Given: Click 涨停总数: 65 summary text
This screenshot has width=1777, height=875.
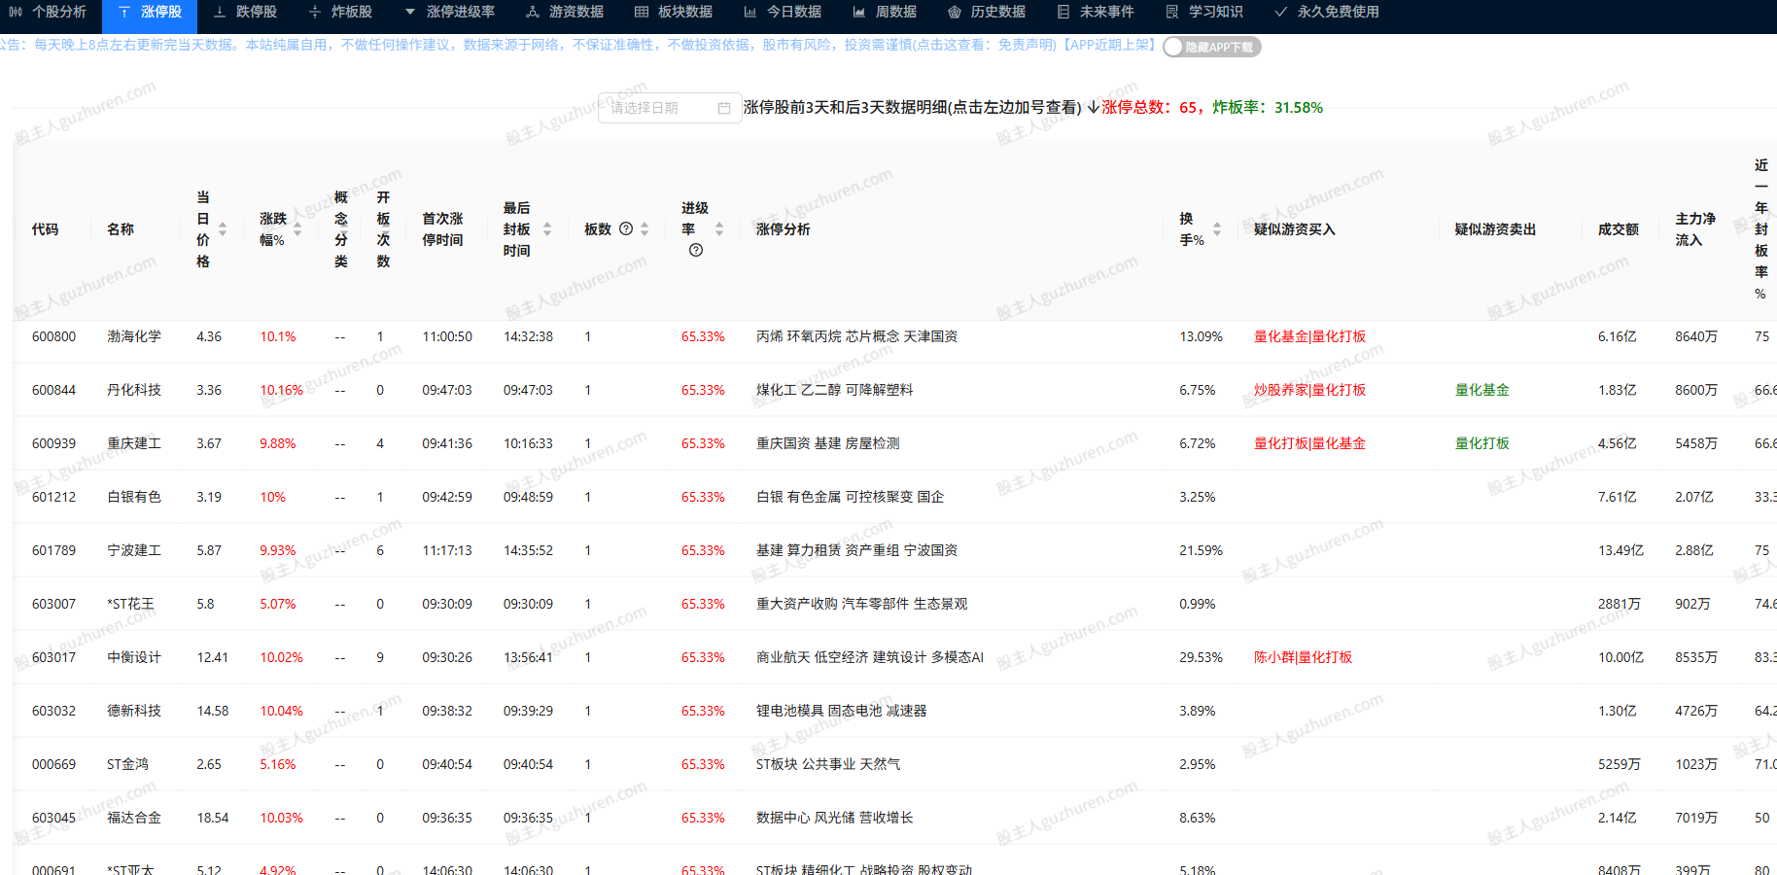Looking at the screenshot, I should pyautogui.click(x=1150, y=108).
